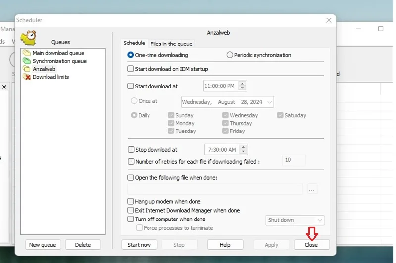
Task: Click the browse ellipsis button for file
Action: pyautogui.click(x=312, y=190)
